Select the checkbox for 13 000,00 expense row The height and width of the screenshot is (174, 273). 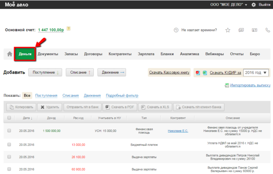[9, 144]
